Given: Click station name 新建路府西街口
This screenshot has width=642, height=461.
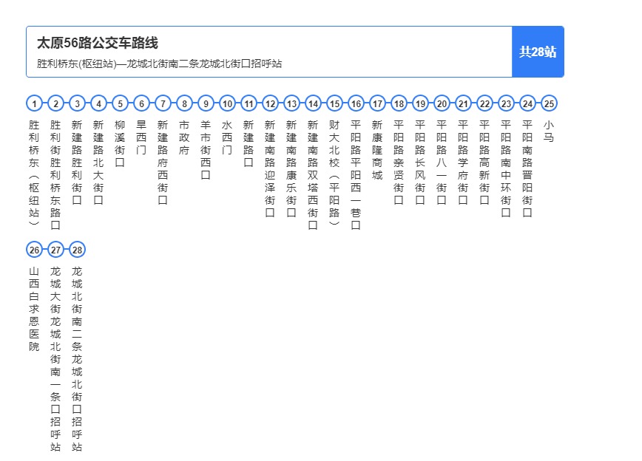Looking at the screenshot, I should 163,162.
